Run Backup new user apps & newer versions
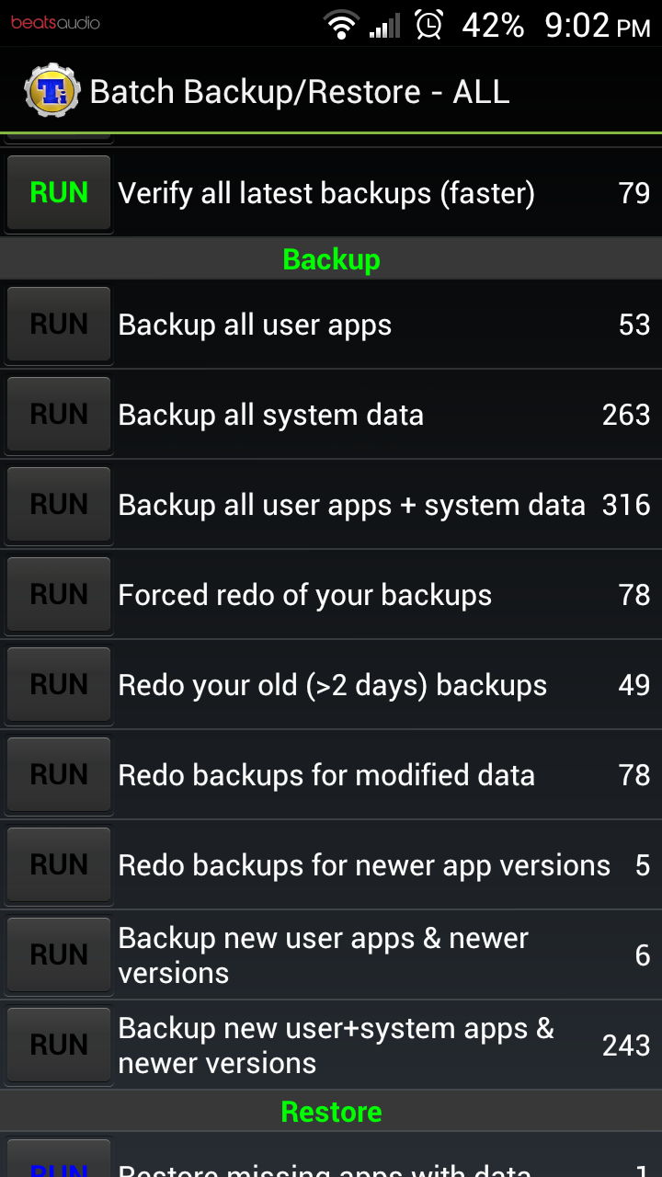This screenshot has height=1177, width=662. (x=59, y=955)
